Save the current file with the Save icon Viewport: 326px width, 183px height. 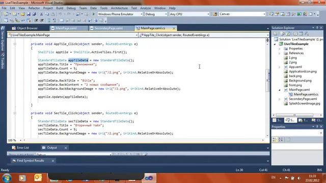tap(29, 14)
